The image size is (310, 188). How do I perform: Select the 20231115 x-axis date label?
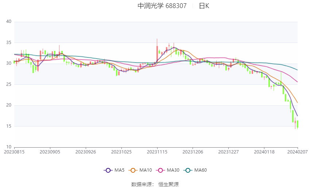click(157, 152)
